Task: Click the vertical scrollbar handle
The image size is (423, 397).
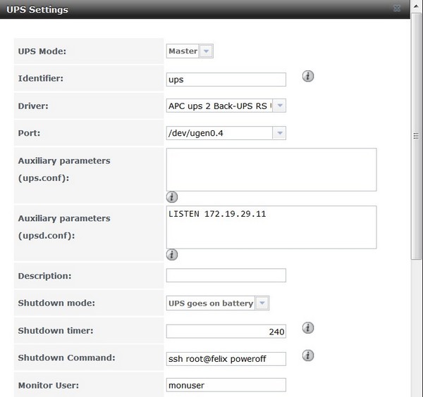Action: tap(415, 137)
